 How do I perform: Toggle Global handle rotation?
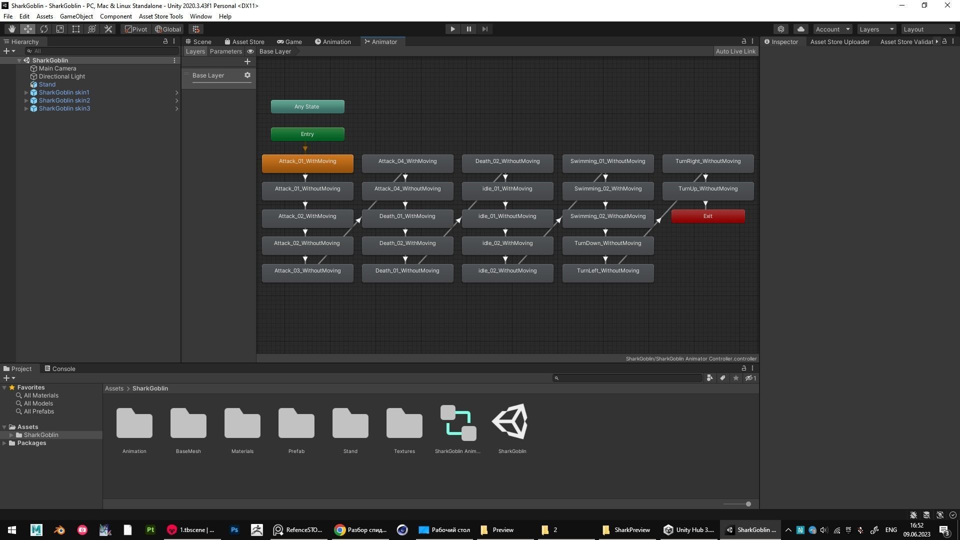tap(168, 29)
